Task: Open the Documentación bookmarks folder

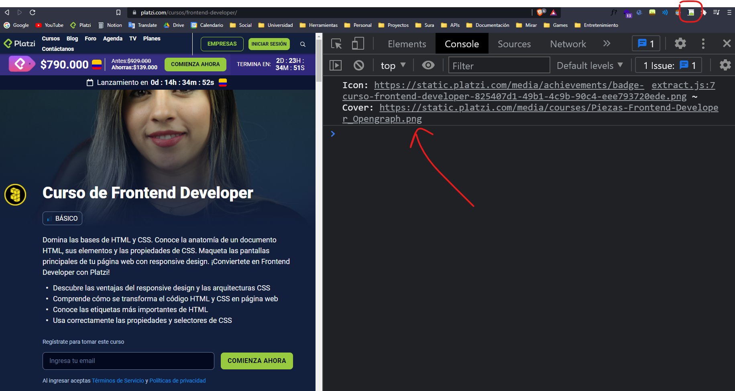Action: tap(488, 25)
